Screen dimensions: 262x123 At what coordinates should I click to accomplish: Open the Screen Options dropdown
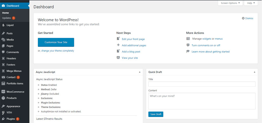(230, 3)
